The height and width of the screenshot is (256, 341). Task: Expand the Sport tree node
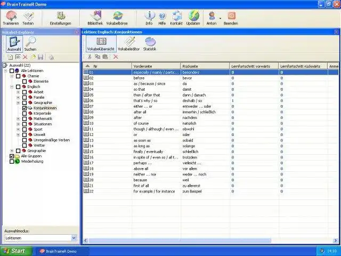pyautogui.click(x=18, y=130)
